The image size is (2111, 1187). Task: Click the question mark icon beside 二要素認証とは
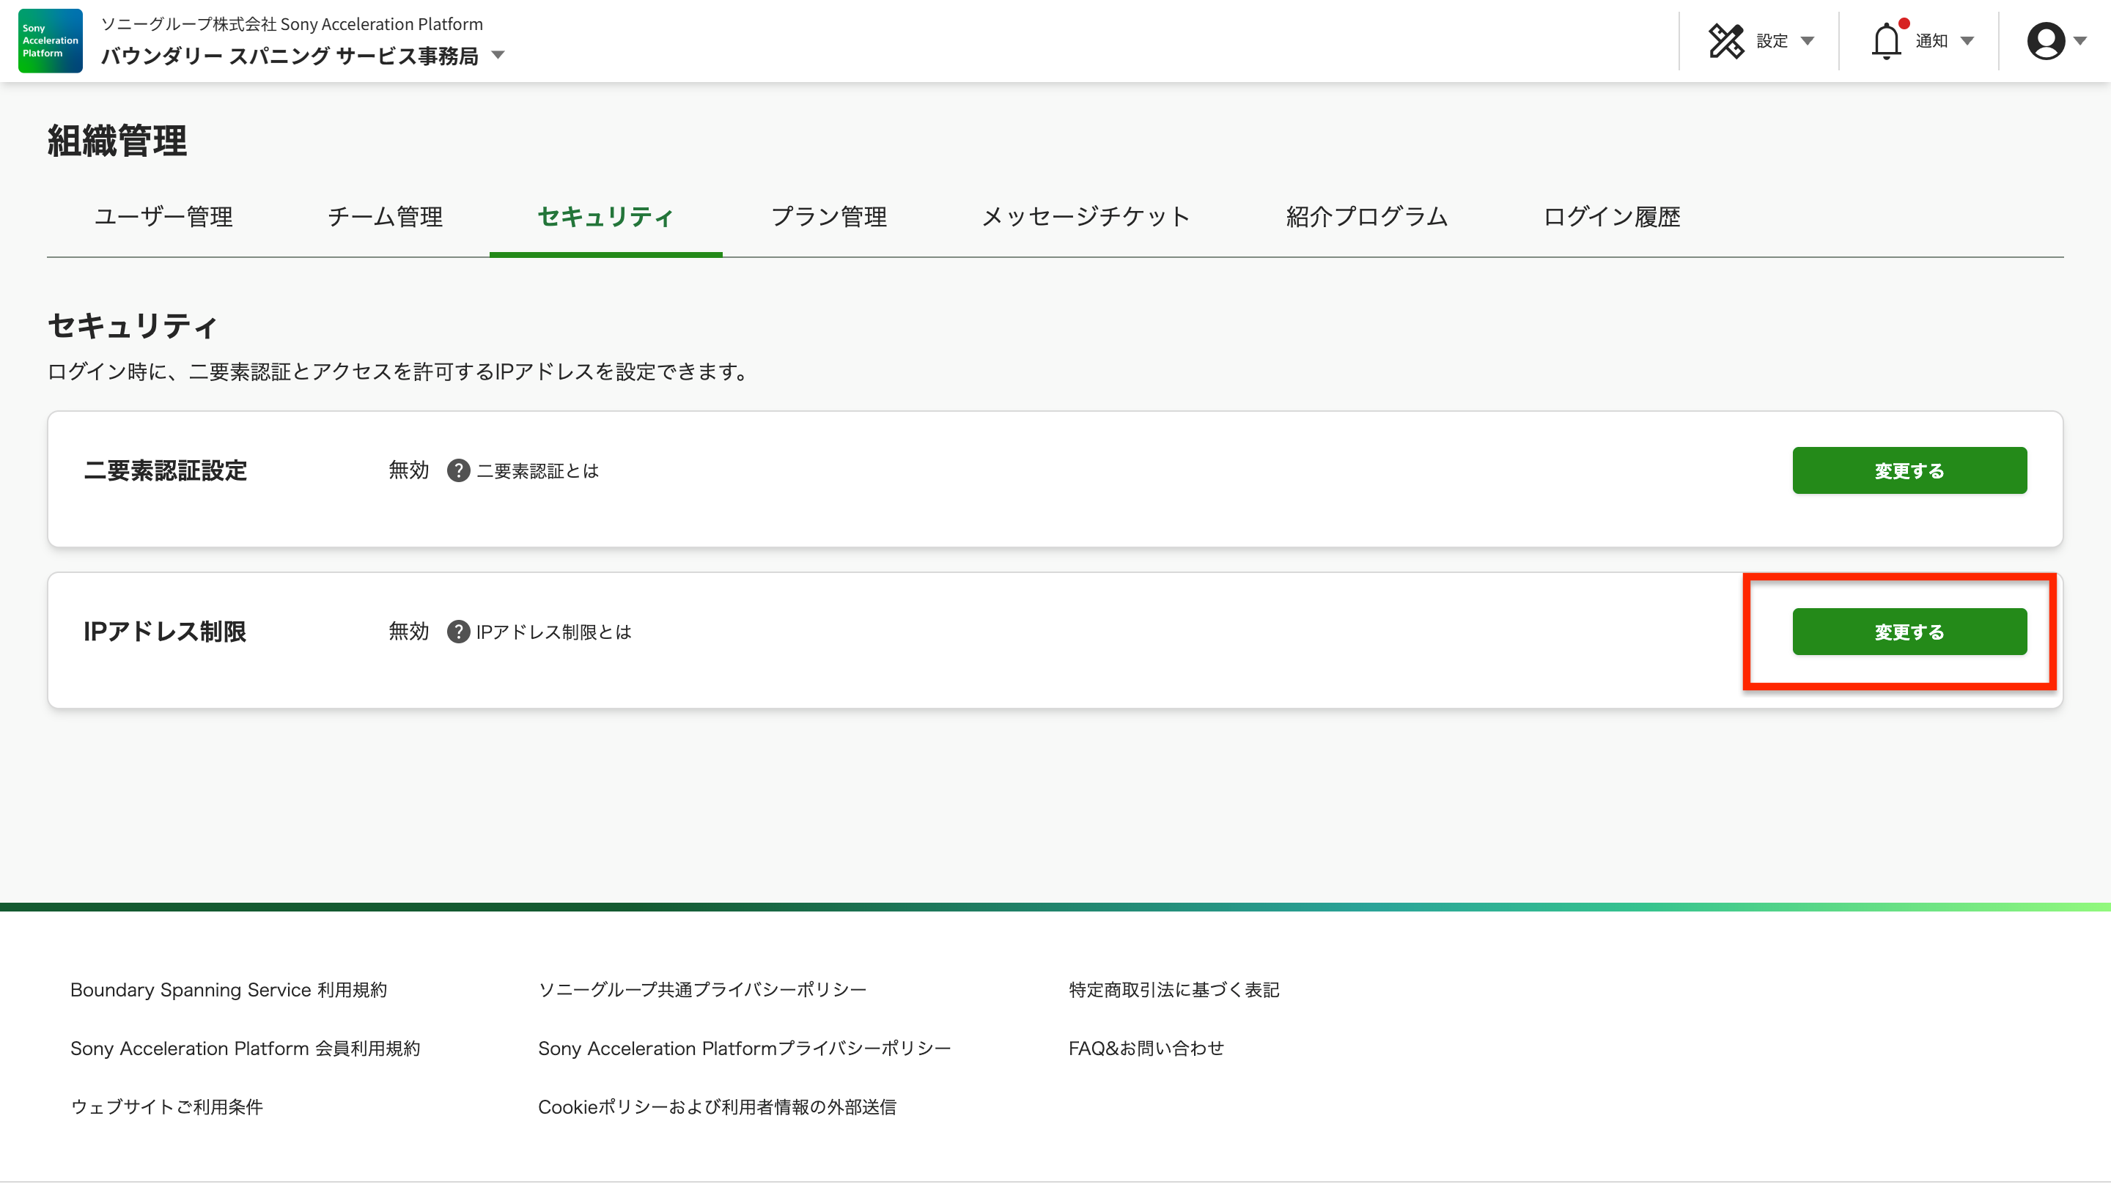click(x=458, y=471)
